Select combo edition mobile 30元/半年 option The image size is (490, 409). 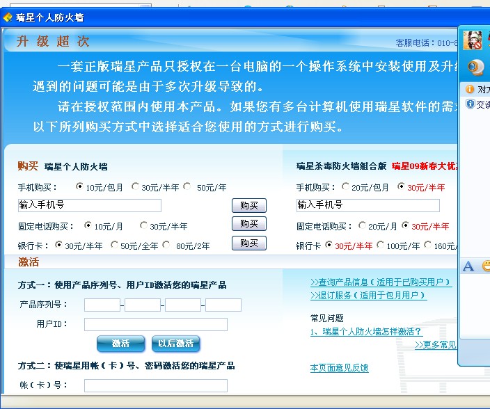[401, 186]
